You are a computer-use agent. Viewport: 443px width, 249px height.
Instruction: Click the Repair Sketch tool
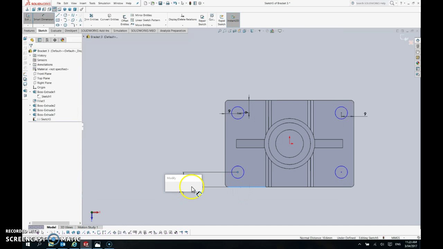[x=202, y=20]
